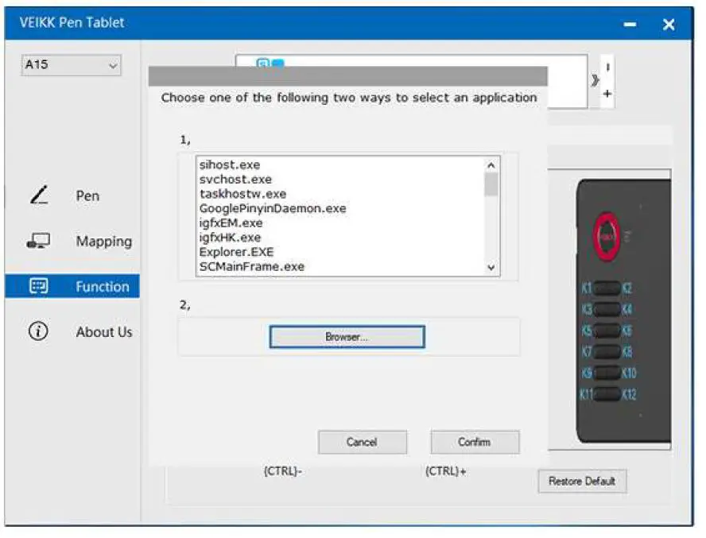The image size is (706, 538).
Task: Open About Us info icon
Action: 38,331
